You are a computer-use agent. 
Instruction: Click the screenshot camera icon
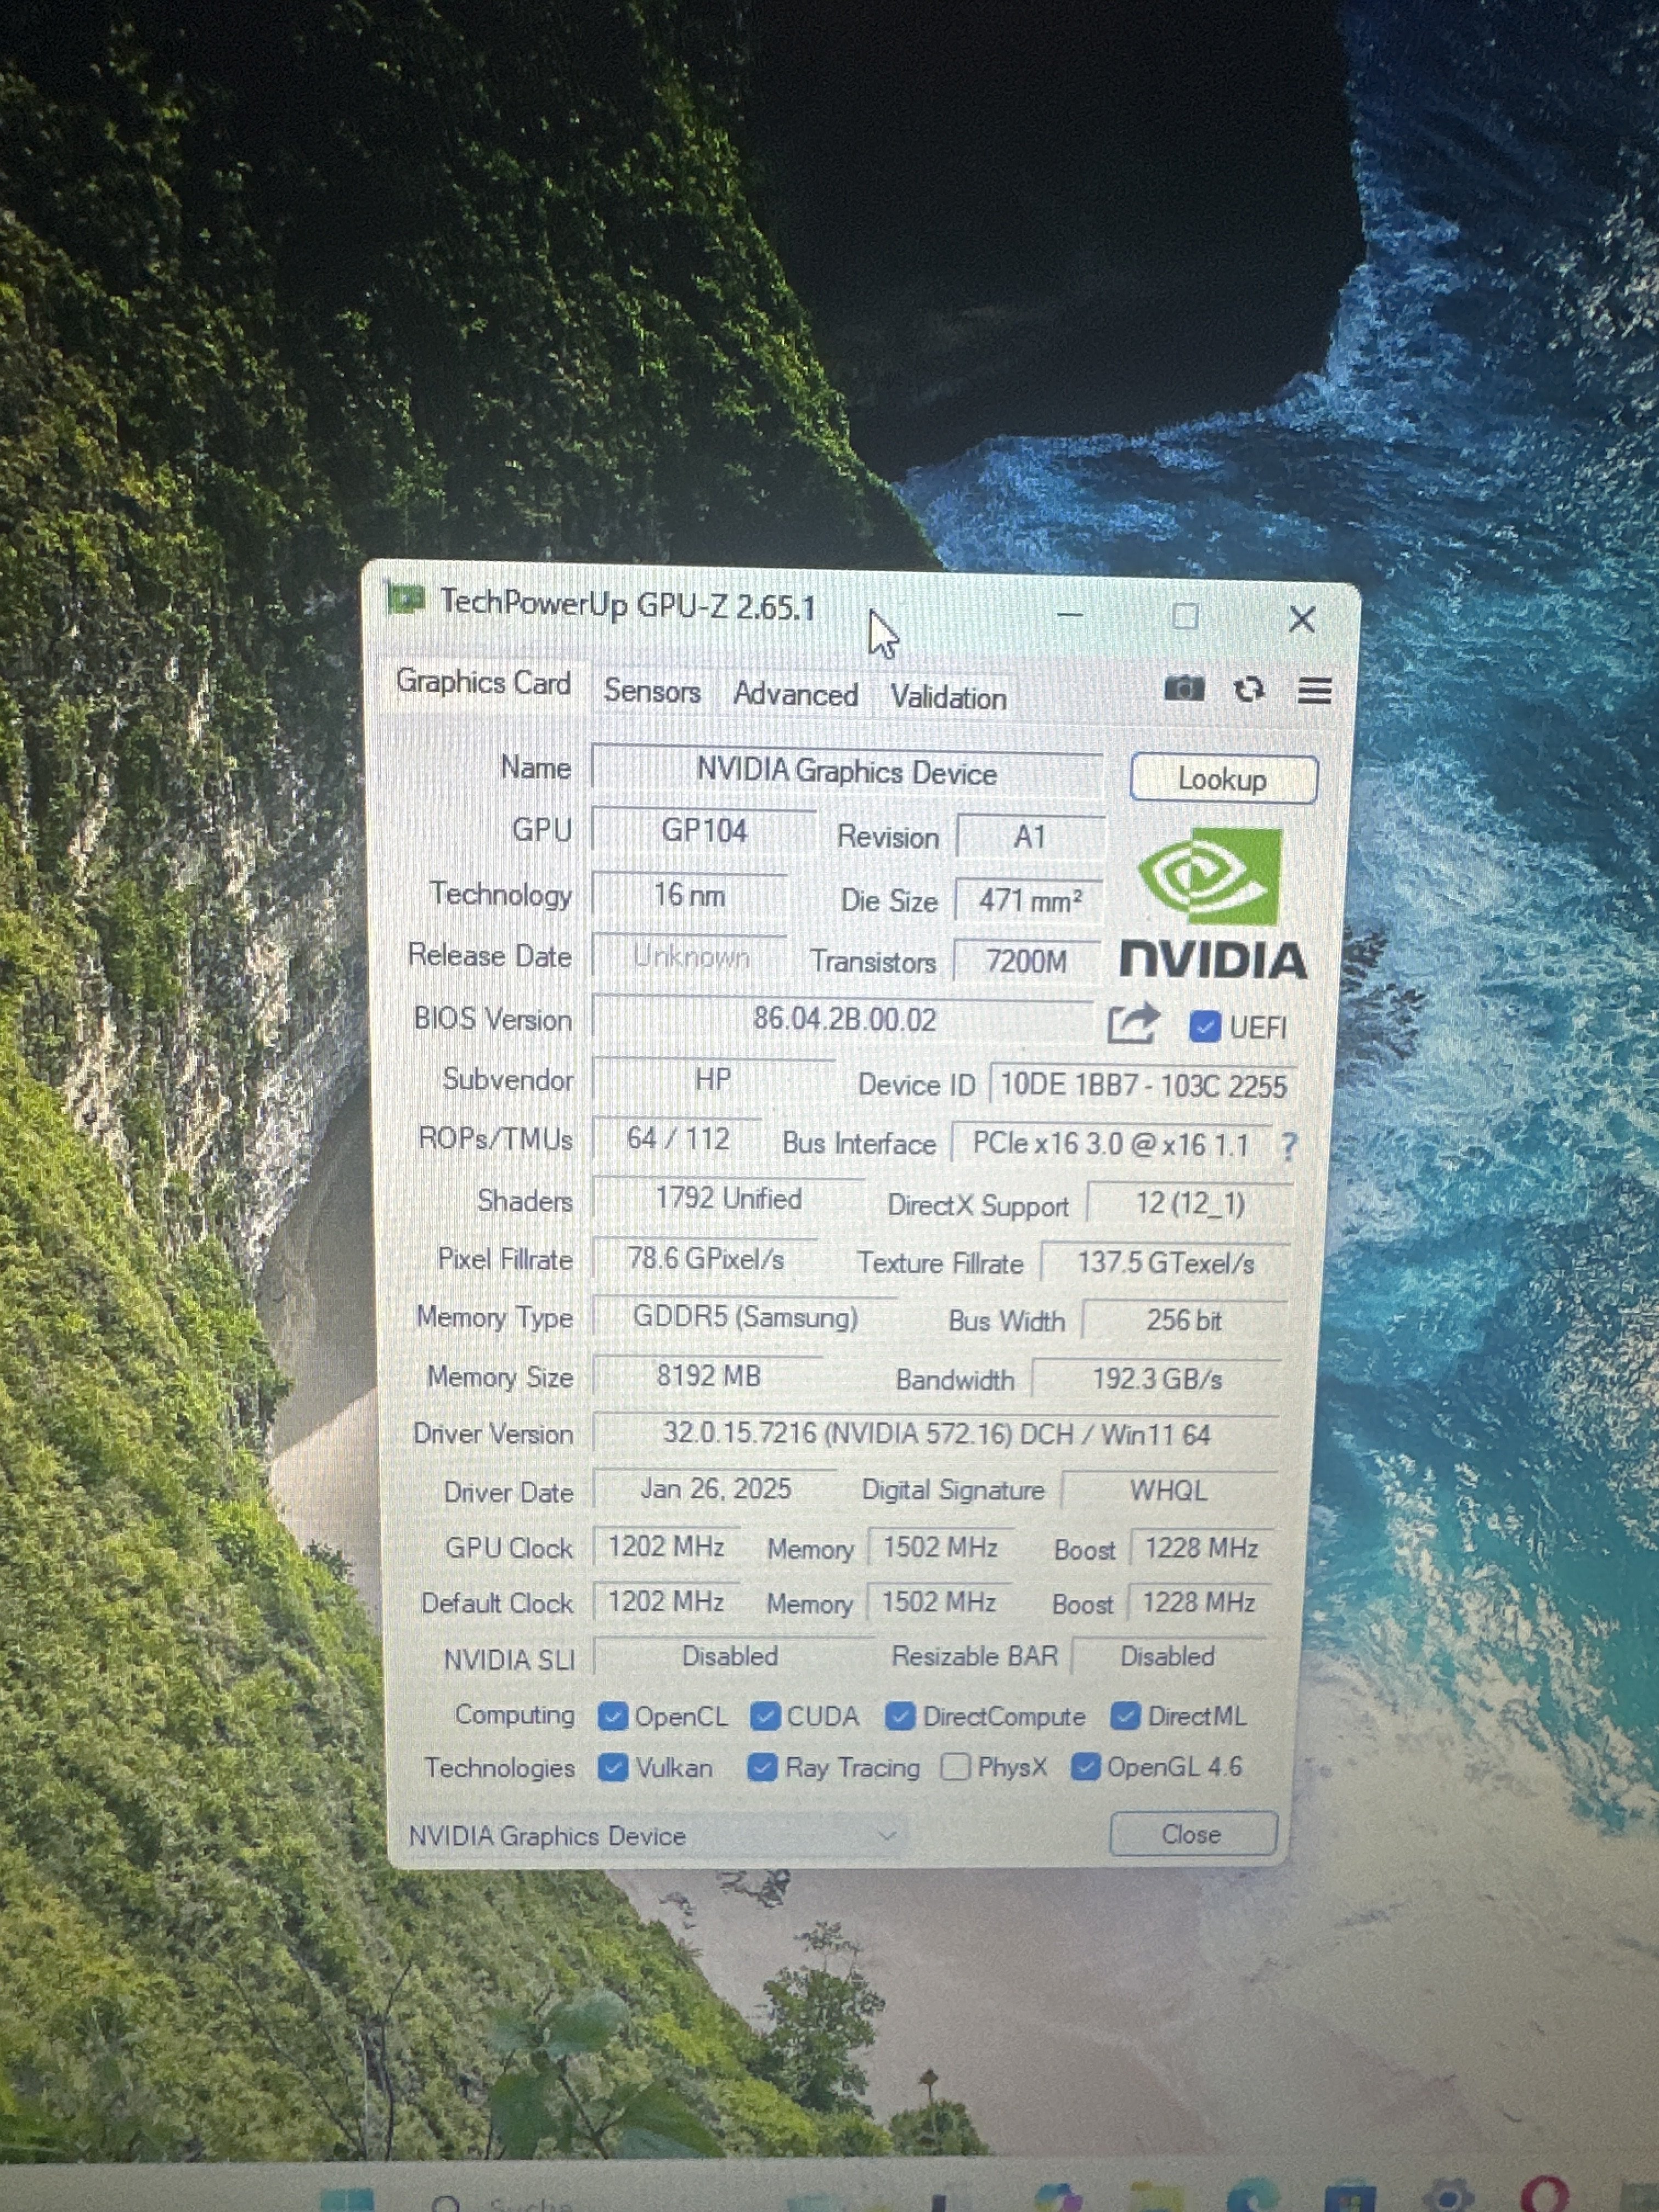(x=1184, y=689)
